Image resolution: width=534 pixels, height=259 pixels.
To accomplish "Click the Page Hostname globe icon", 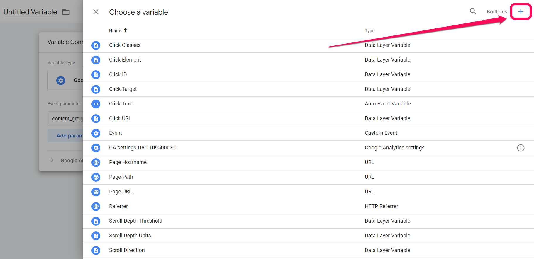I will 96,163.
